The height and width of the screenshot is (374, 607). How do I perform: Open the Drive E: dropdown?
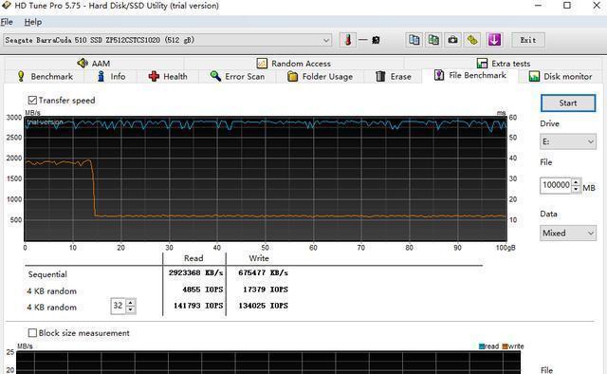click(x=568, y=141)
